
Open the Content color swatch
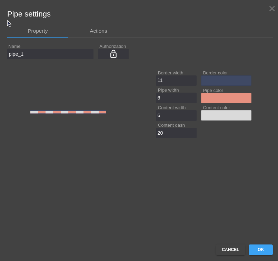coord(226,115)
